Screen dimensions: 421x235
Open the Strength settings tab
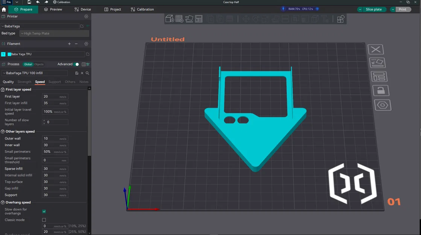(x=24, y=82)
